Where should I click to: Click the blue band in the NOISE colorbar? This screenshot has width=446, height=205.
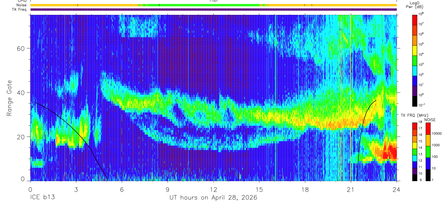tap(427, 163)
